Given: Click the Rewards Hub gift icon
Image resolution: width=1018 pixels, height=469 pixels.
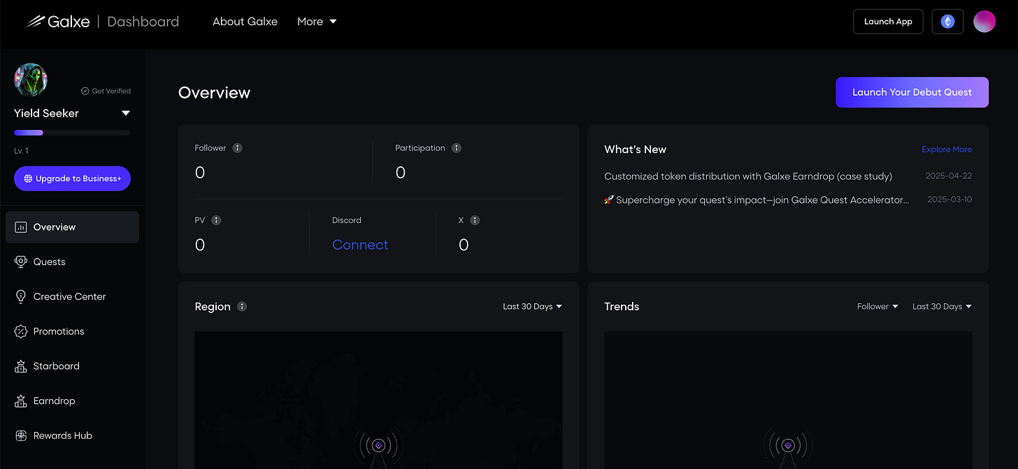Looking at the screenshot, I should tap(20, 435).
